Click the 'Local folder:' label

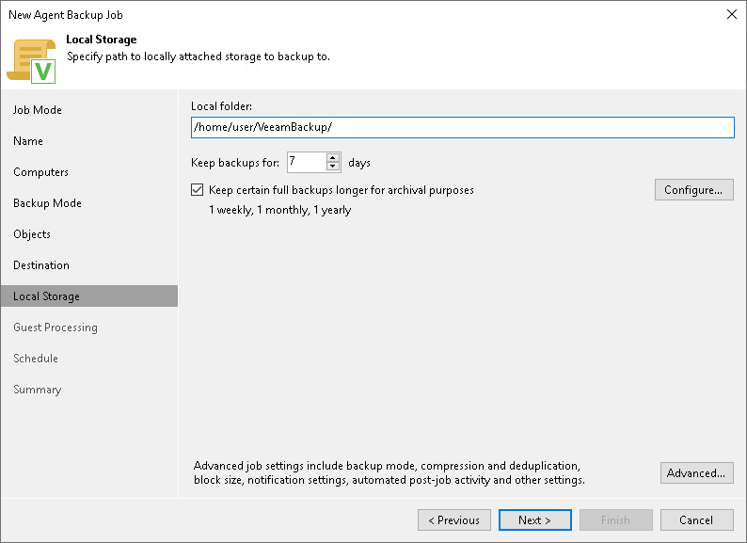pos(221,106)
